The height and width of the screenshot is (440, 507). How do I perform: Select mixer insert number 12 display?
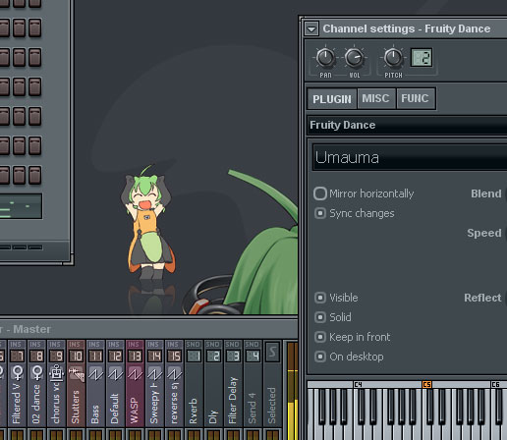tap(115, 356)
